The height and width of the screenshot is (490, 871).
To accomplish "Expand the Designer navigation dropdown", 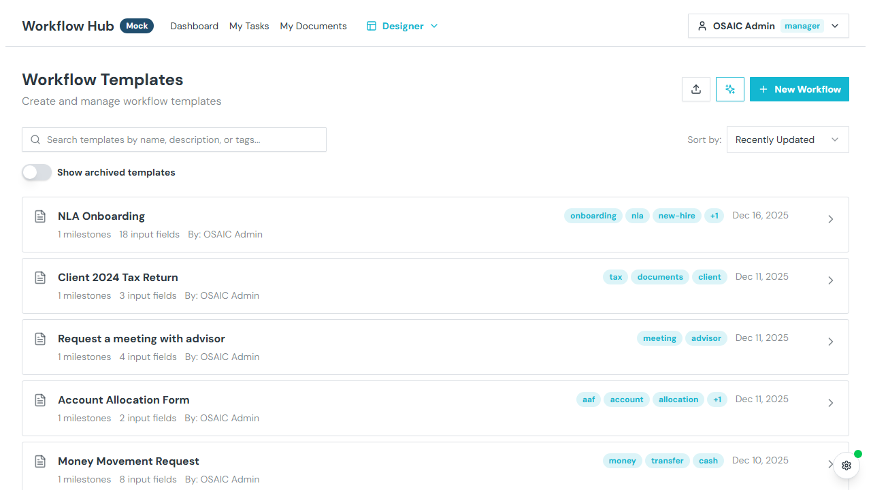I will (402, 26).
